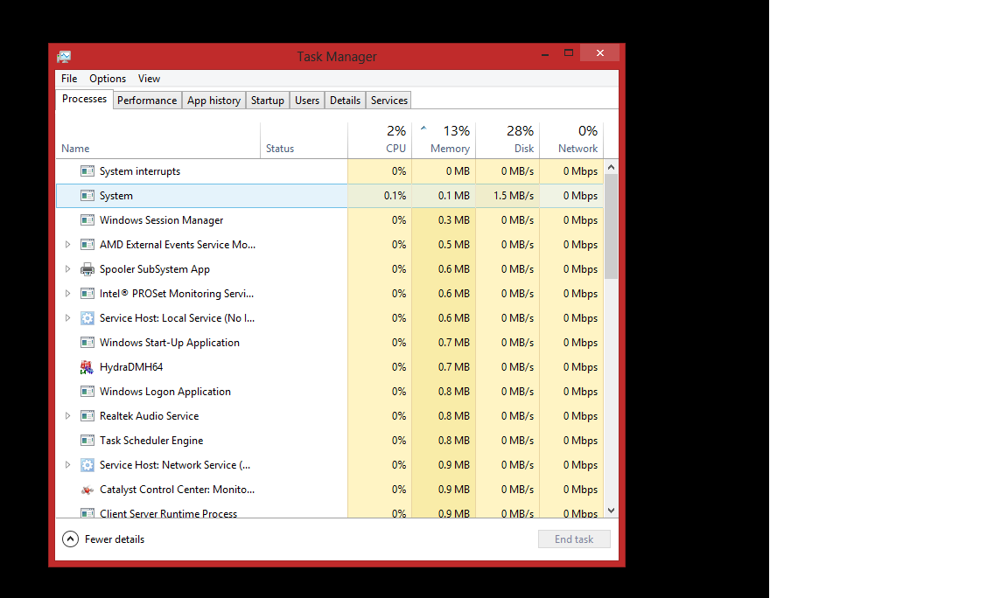The image size is (1008, 598).
Task: Click the 1.5 MB/s disk value for System
Action: [514, 195]
